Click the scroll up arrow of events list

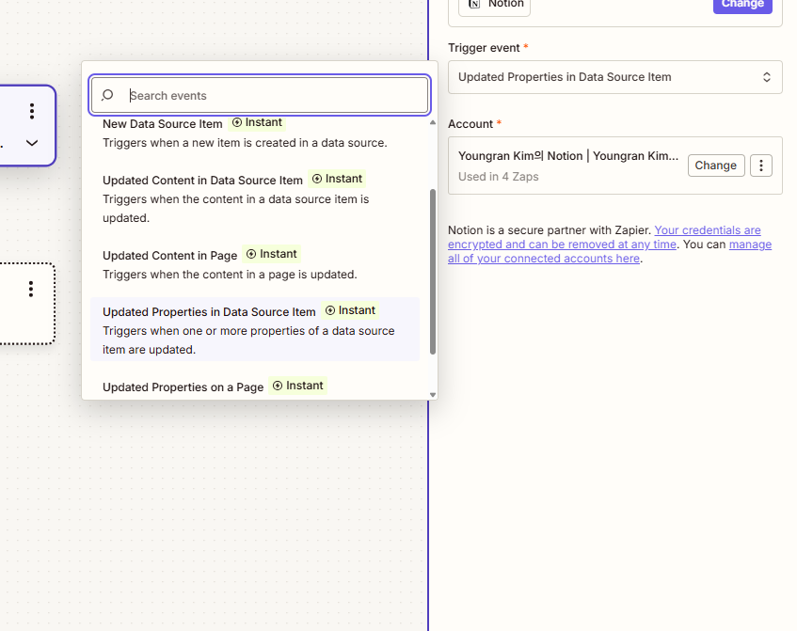433,122
